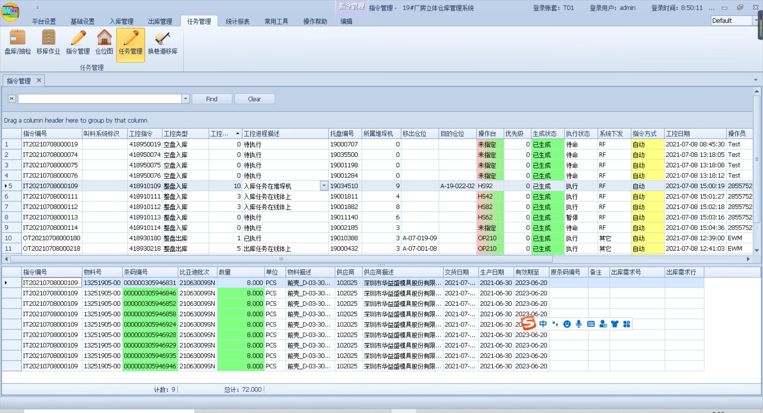Image resolution: width=763 pixels, height=413 pixels.
Task: Sort lower grid by 数量 header
Action: coord(241,272)
